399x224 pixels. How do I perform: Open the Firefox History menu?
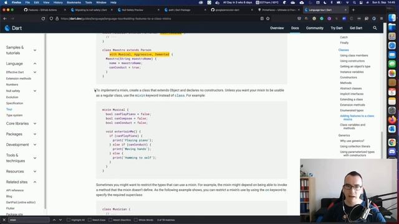point(58,2)
